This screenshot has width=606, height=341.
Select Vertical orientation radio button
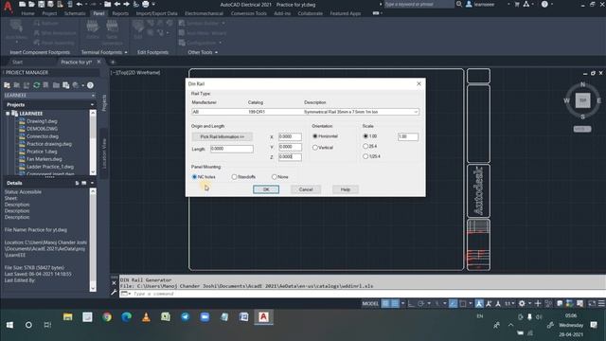[x=315, y=148]
